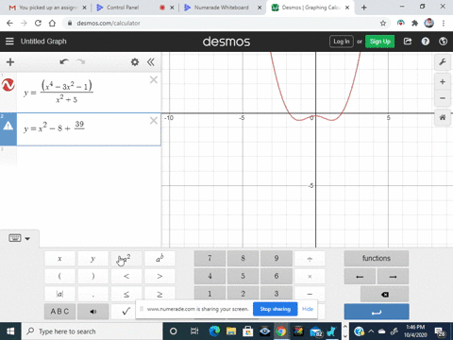Viewport: 453px width, 340px height.
Task: Toggle the on-screen keypad
Action: [x=15, y=238]
